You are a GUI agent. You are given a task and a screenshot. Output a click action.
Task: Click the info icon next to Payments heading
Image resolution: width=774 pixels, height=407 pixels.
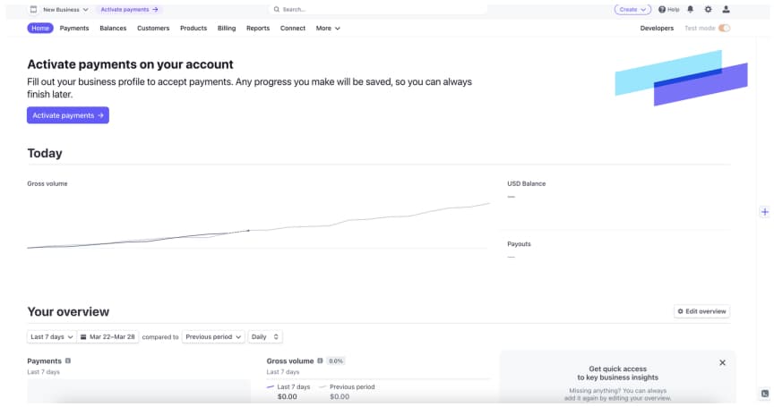click(68, 360)
